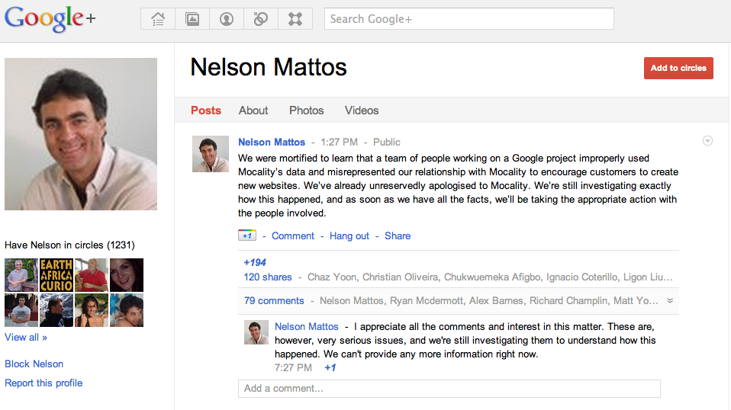
Task: Click the Search Google+ field
Action: (469, 19)
